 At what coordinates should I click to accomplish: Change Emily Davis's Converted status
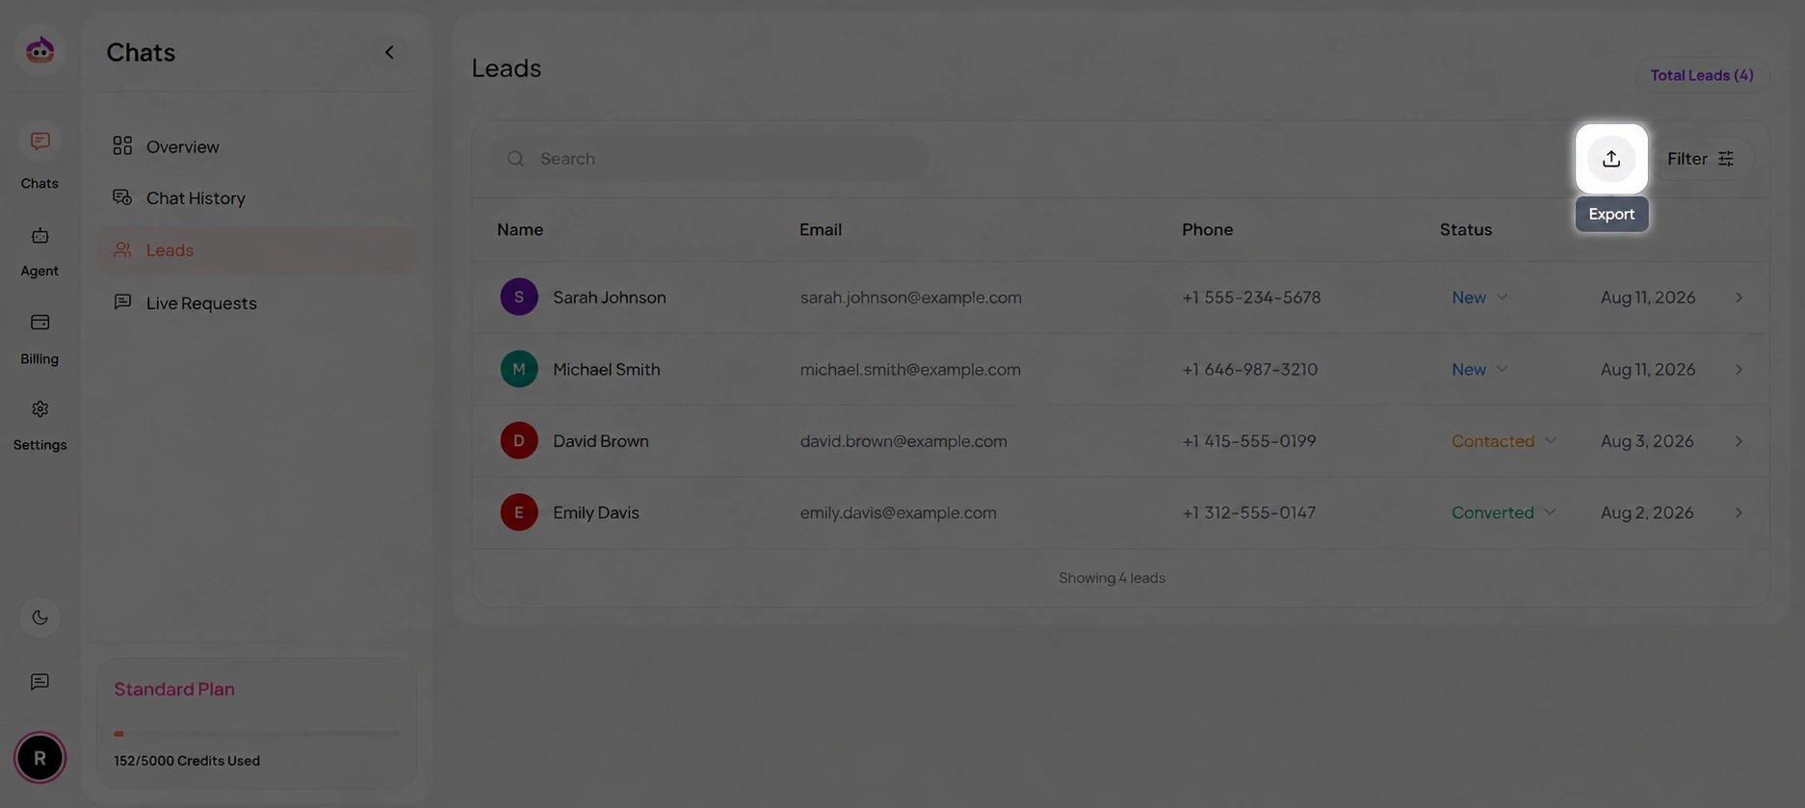pos(1504,512)
